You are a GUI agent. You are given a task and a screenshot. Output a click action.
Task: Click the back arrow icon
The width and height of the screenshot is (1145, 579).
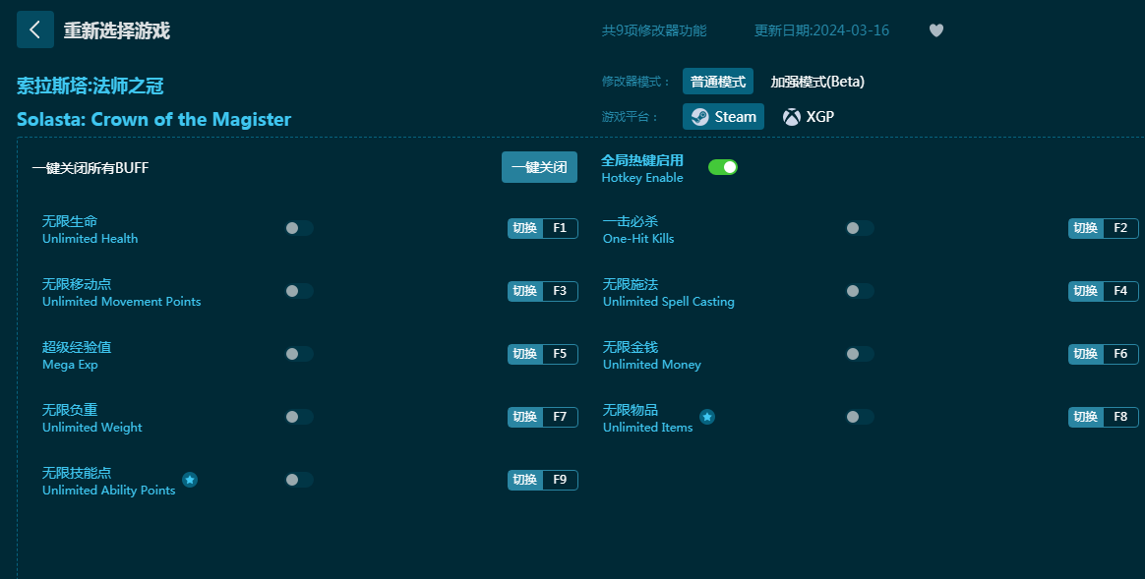pos(35,29)
